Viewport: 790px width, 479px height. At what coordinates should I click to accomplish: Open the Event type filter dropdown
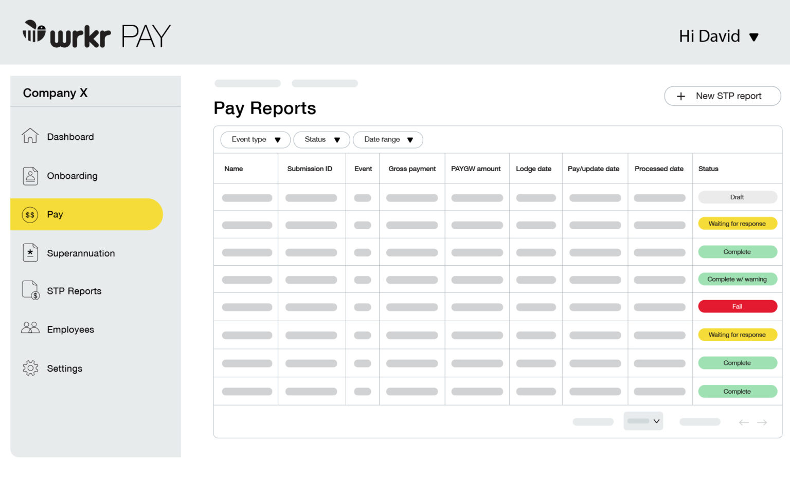(x=255, y=139)
